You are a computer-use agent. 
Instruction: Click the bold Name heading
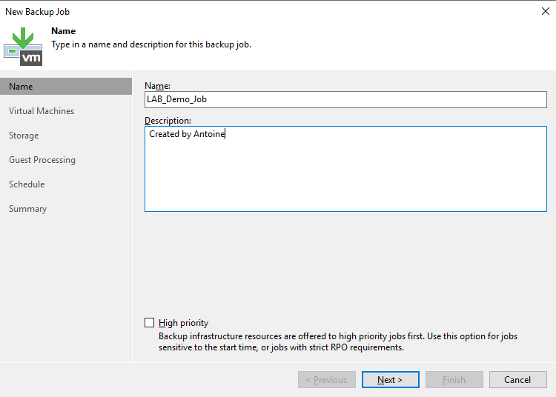64,31
